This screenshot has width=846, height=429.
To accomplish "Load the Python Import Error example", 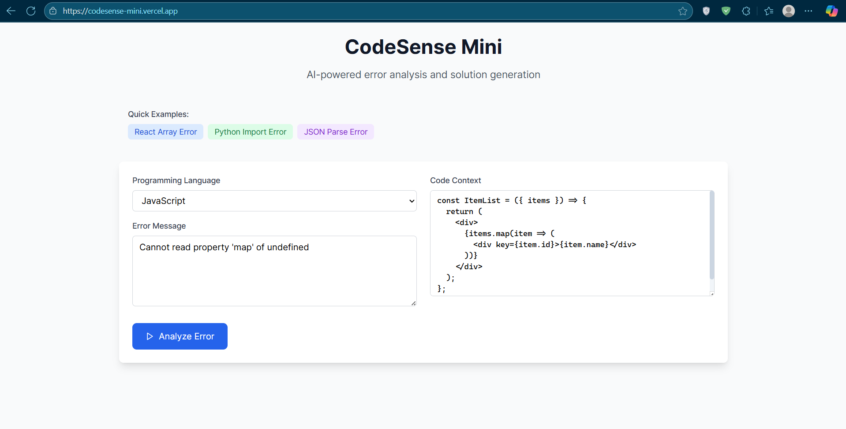I will click(250, 132).
